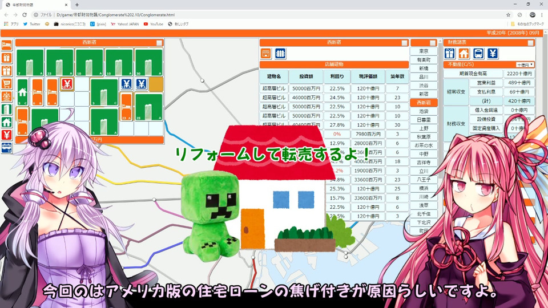
Task: Open bus icon in financial statements panel
Action: [478, 54]
